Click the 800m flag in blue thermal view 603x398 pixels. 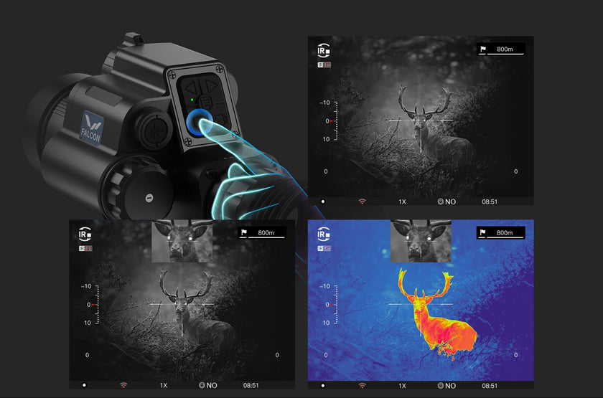tap(501, 233)
